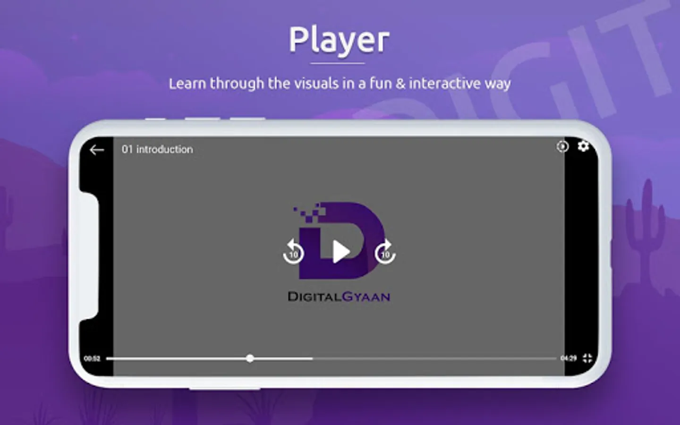Click the seek bar thumb
The height and width of the screenshot is (425, 680).
tap(250, 358)
